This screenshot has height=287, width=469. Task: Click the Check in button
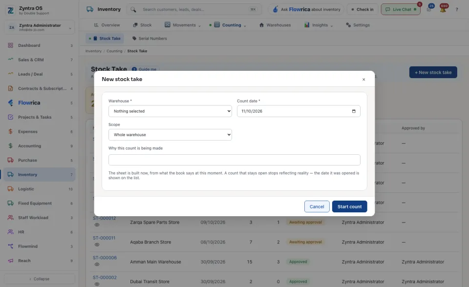click(x=362, y=10)
